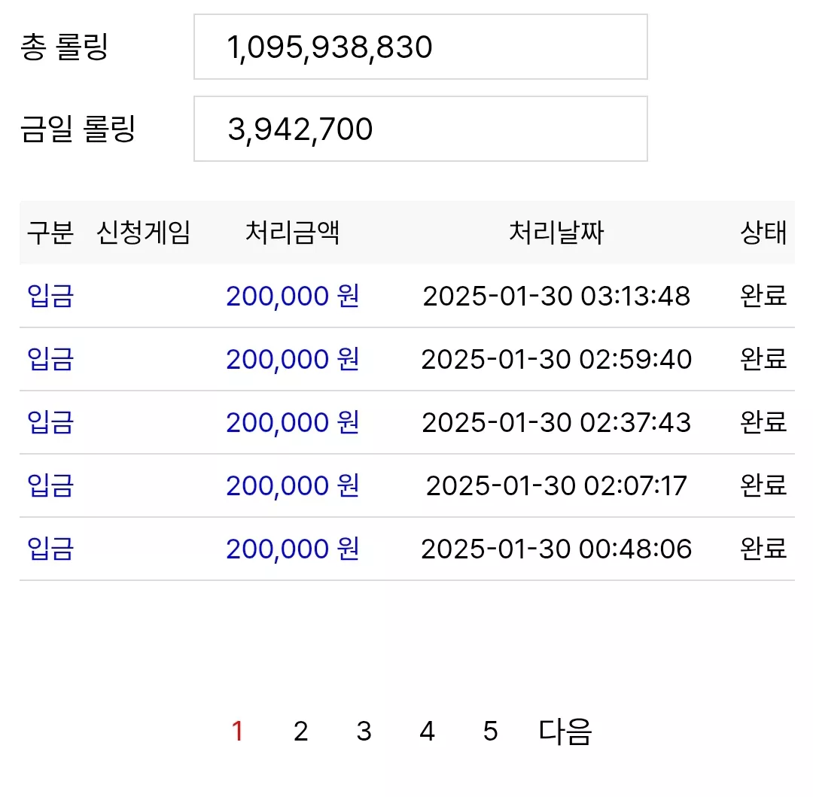Go to page 3
The image size is (813, 797).
point(364,732)
